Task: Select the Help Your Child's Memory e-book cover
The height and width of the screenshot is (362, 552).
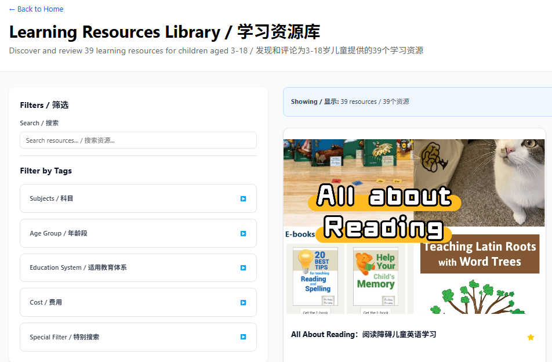Action: point(376,278)
